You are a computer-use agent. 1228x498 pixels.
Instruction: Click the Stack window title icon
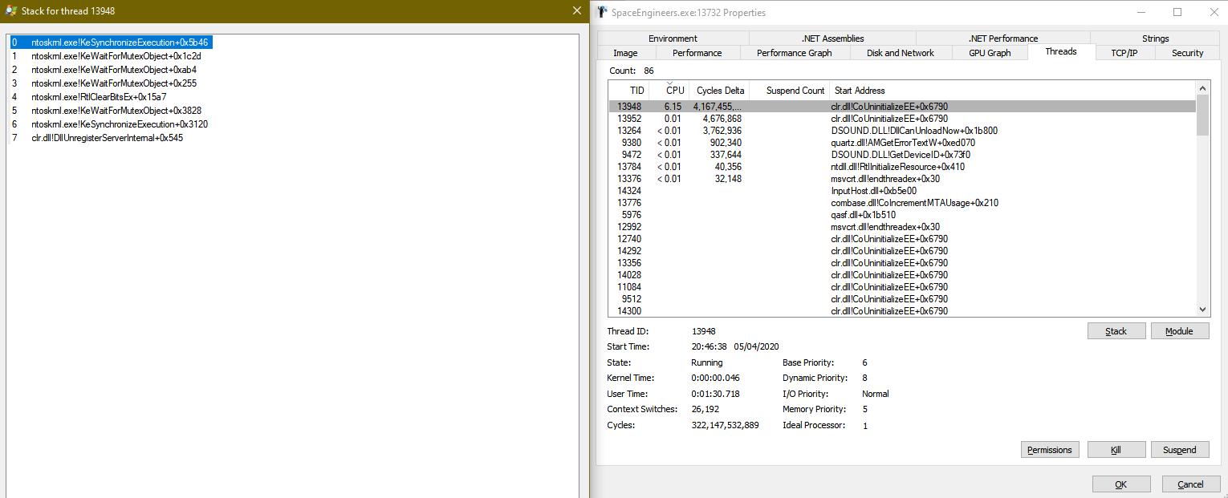[x=10, y=11]
